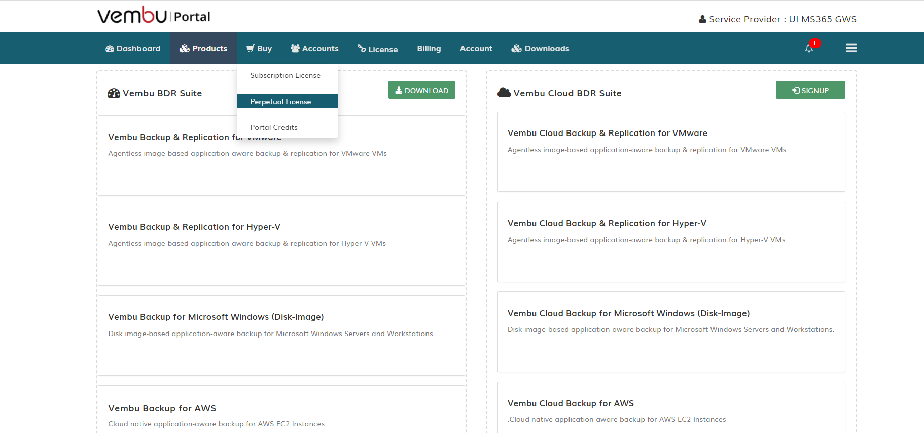Open the Account menu
The height and width of the screenshot is (433, 924).
point(476,49)
